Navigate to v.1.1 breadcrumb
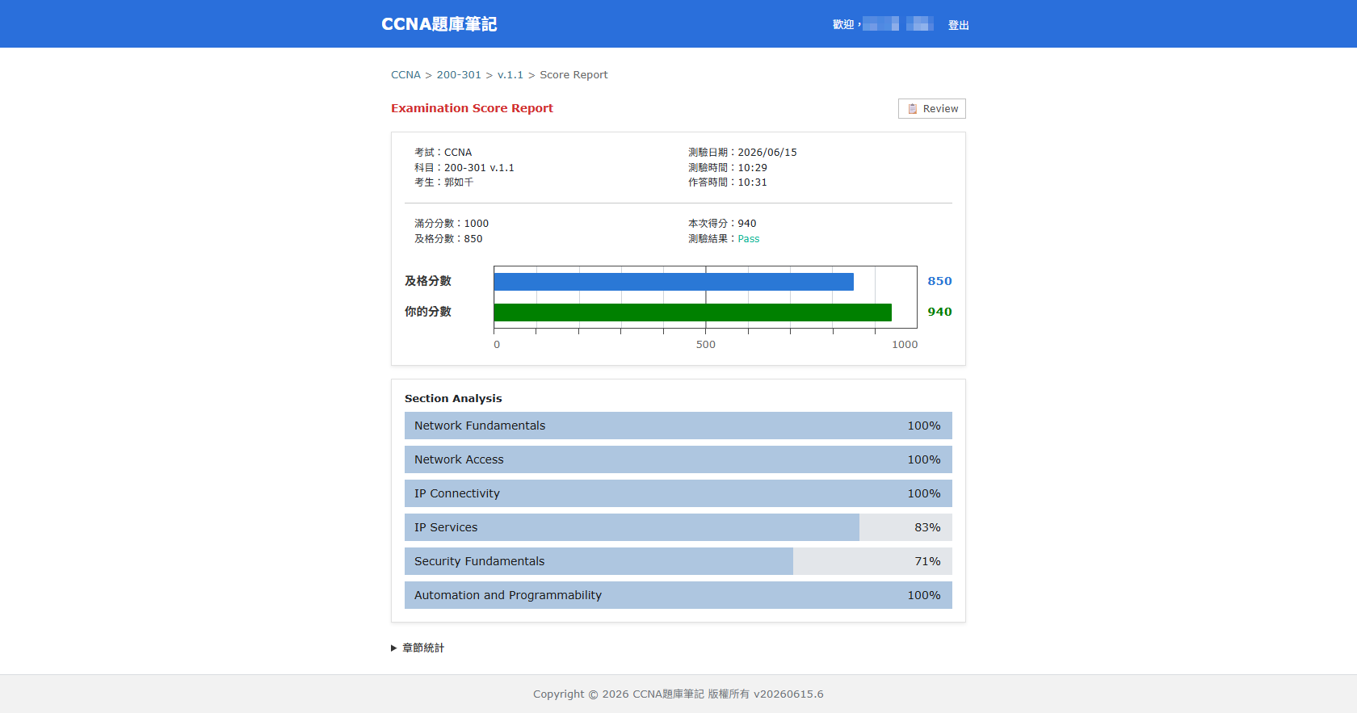The height and width of the screenshot is (713, 1357). [510, 74]
